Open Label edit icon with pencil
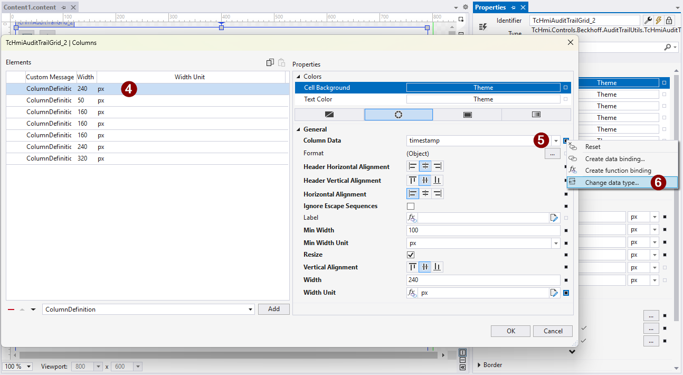Viewport: 683px width, 375px height. (554, 218)
